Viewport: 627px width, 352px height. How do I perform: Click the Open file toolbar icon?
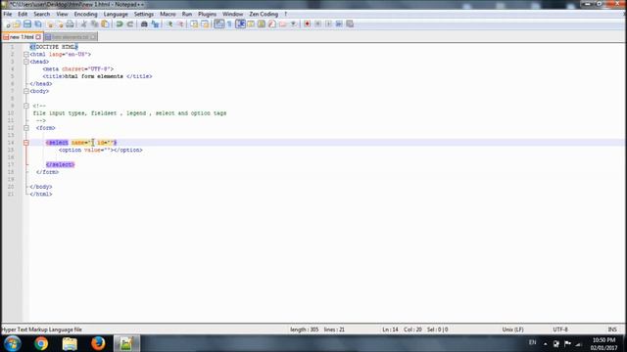(x=17, y=24)
